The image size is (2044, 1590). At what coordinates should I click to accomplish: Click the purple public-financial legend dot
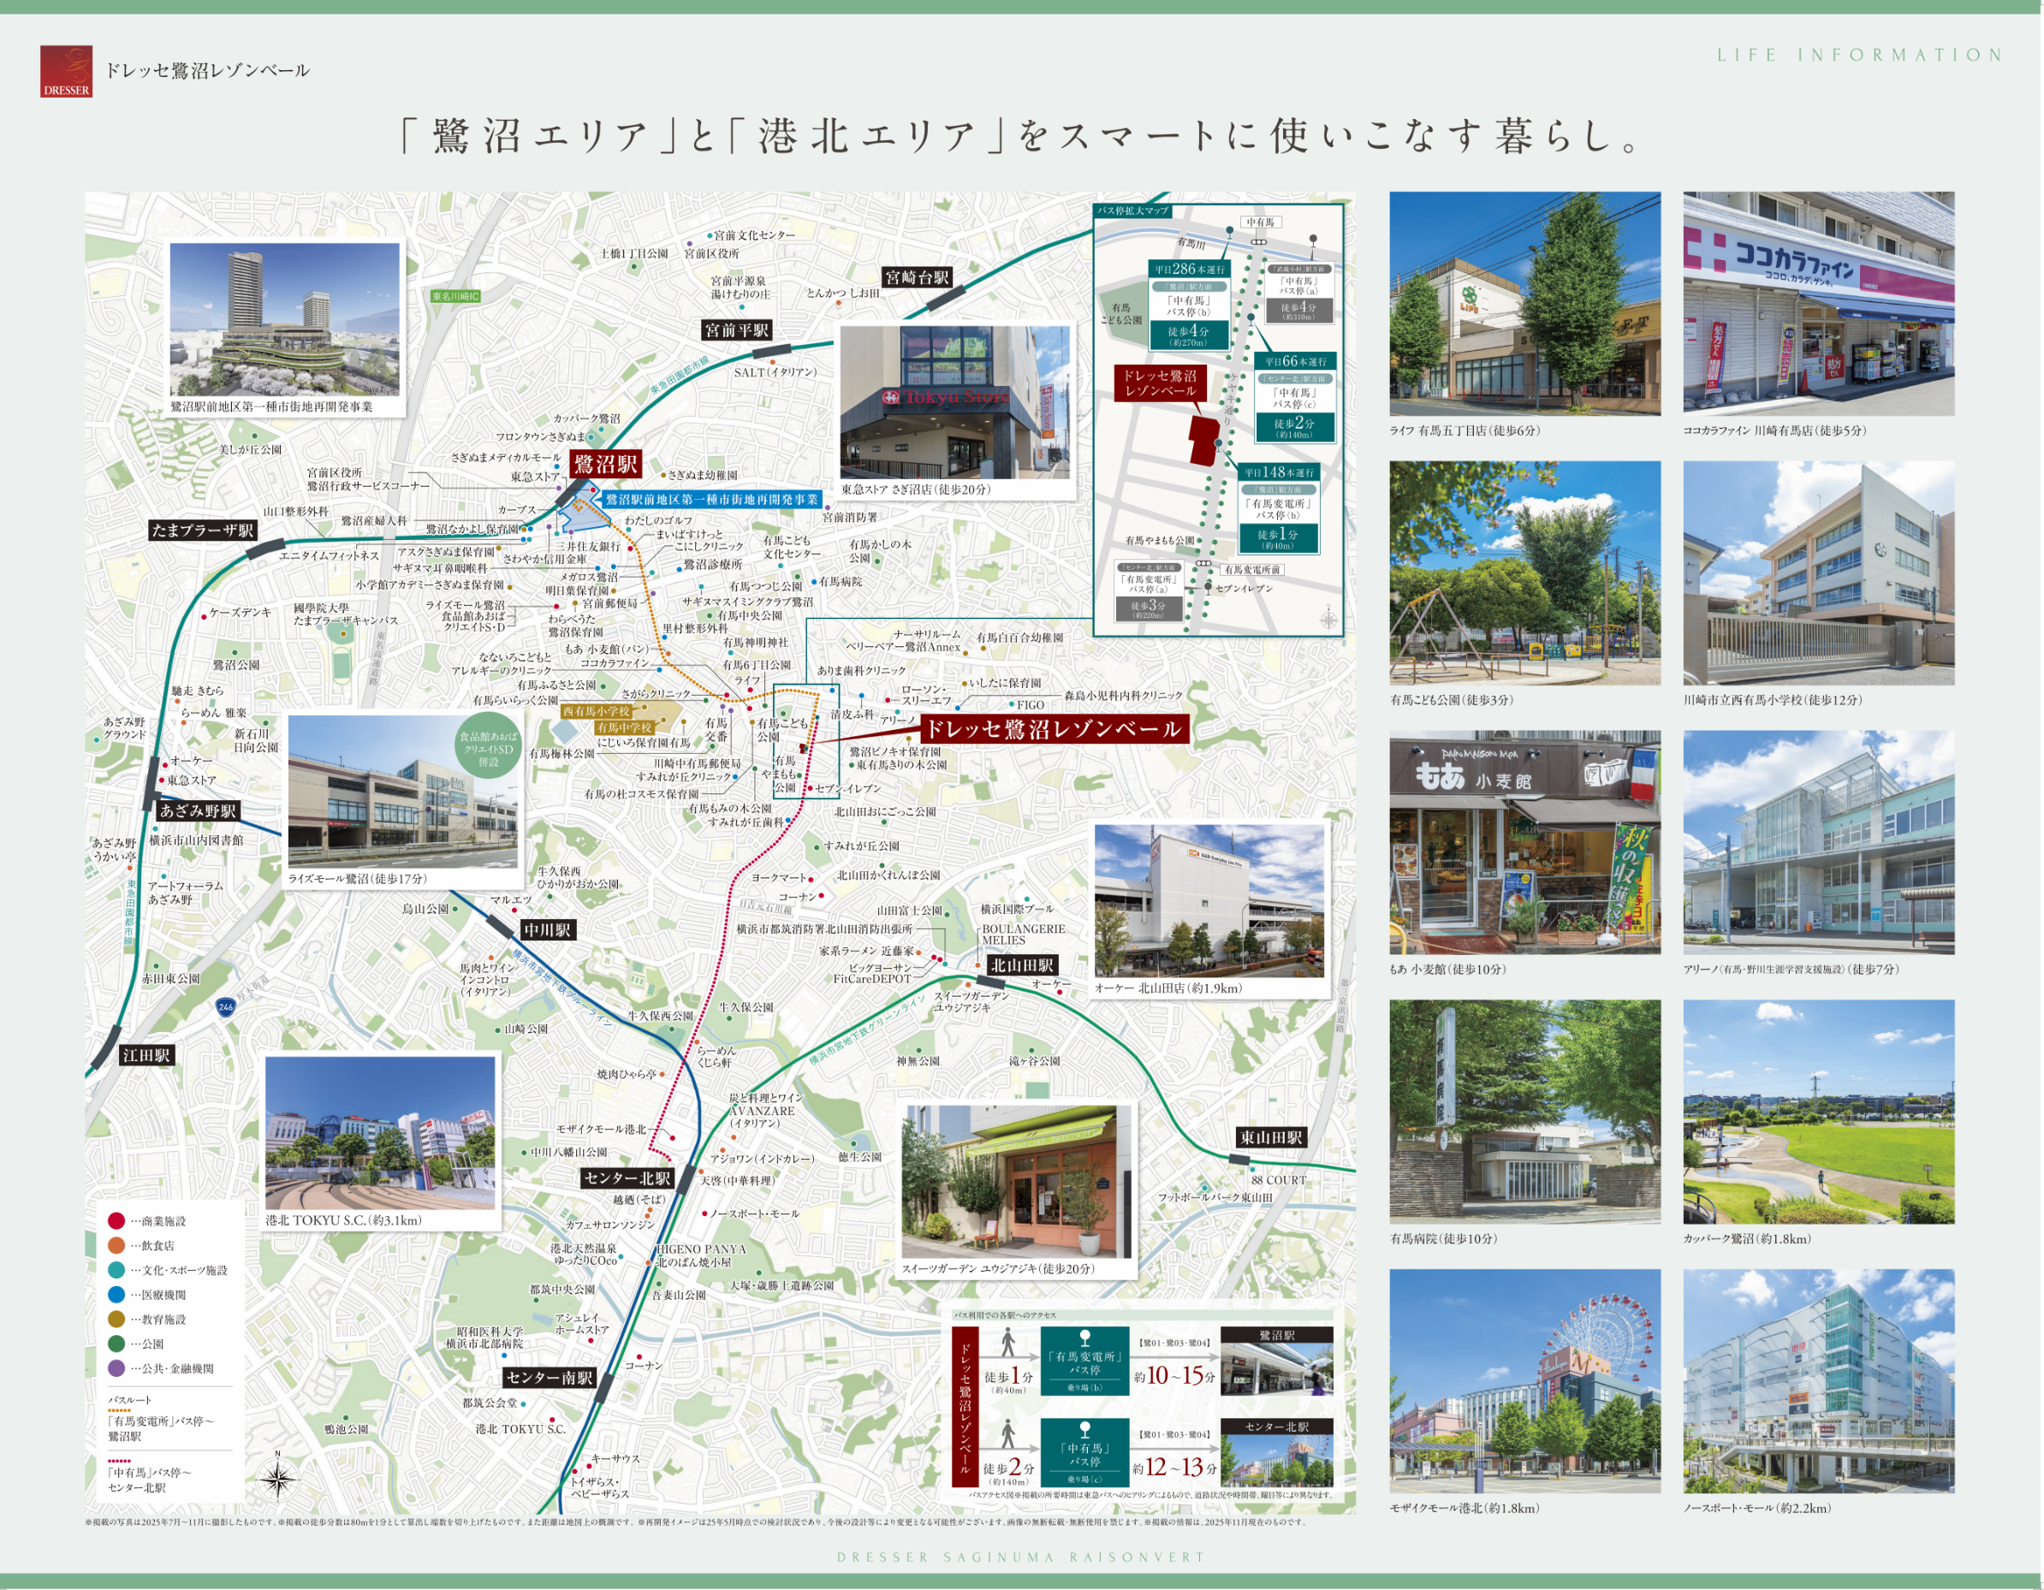click(x=116, y=1368)
